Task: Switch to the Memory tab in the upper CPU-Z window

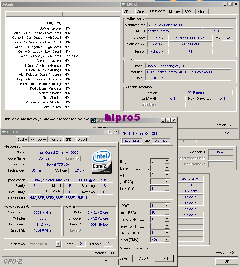Action: (x=175, y=12)
